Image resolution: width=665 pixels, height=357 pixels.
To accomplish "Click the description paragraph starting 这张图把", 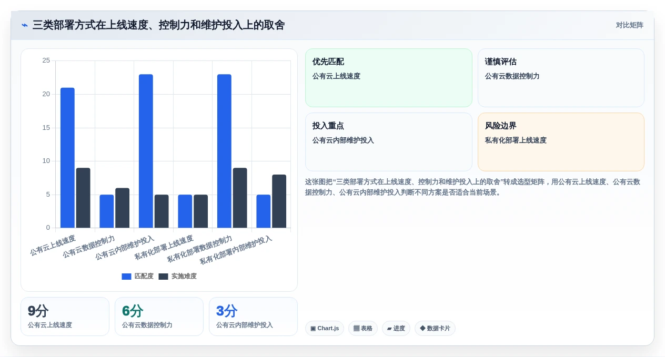I will 472,187.
